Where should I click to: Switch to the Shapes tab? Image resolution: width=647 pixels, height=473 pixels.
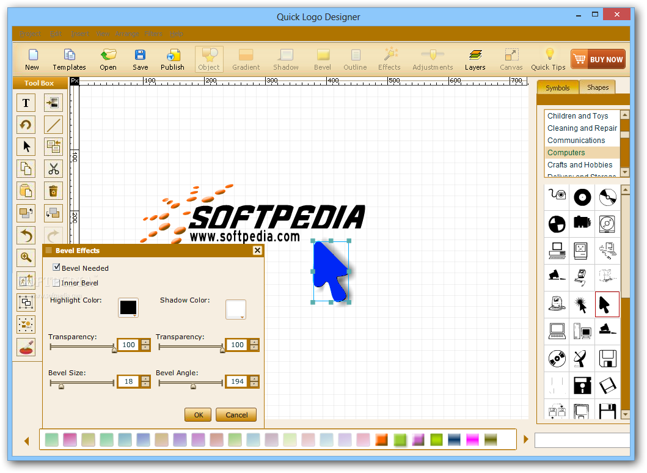(598, 87)
